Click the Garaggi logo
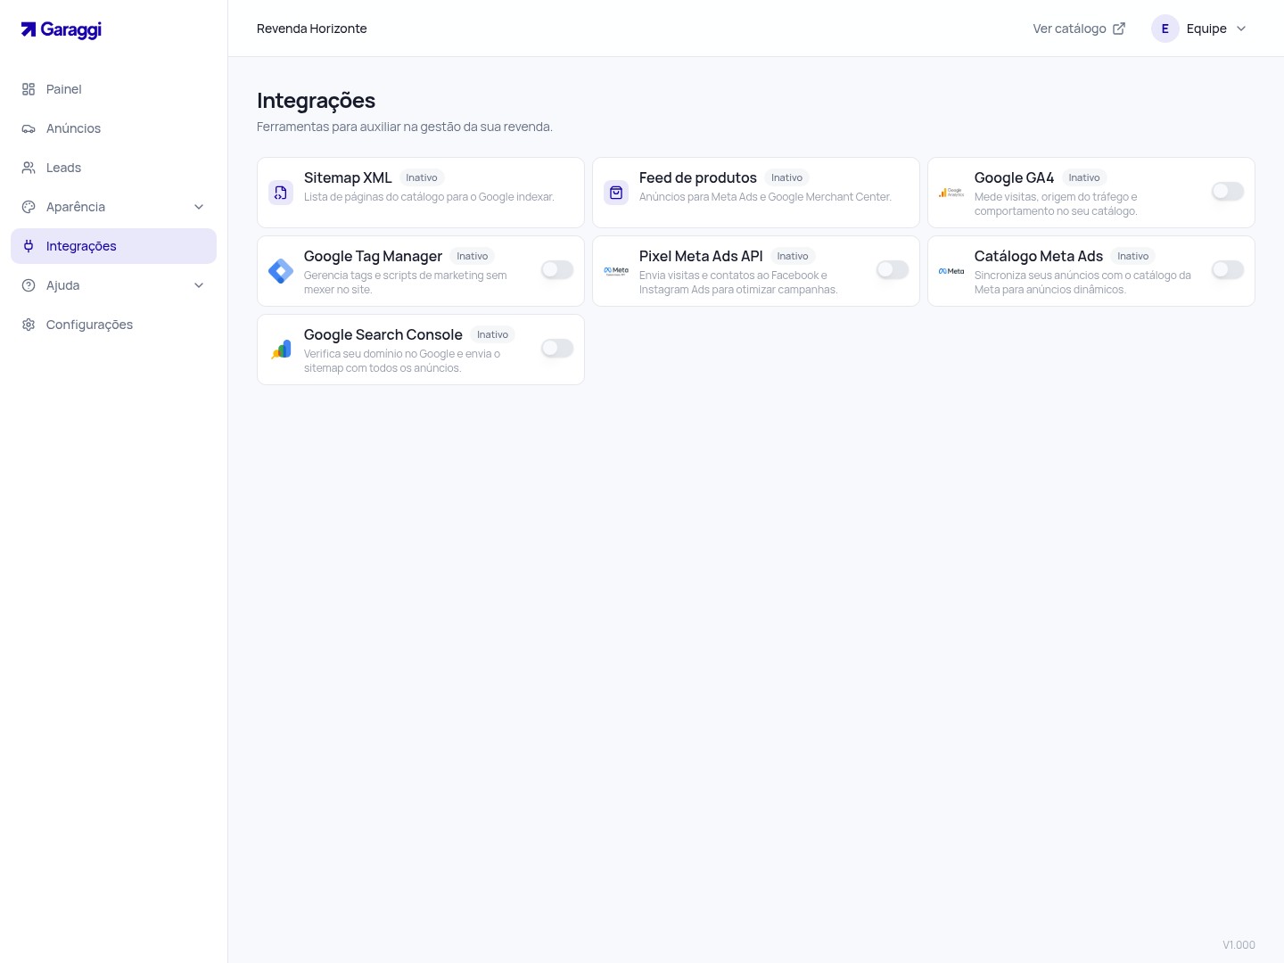The height and width of the screenshot is (963, 1284). point(61,29)
